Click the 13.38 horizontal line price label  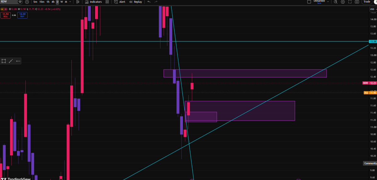(373, 41)
